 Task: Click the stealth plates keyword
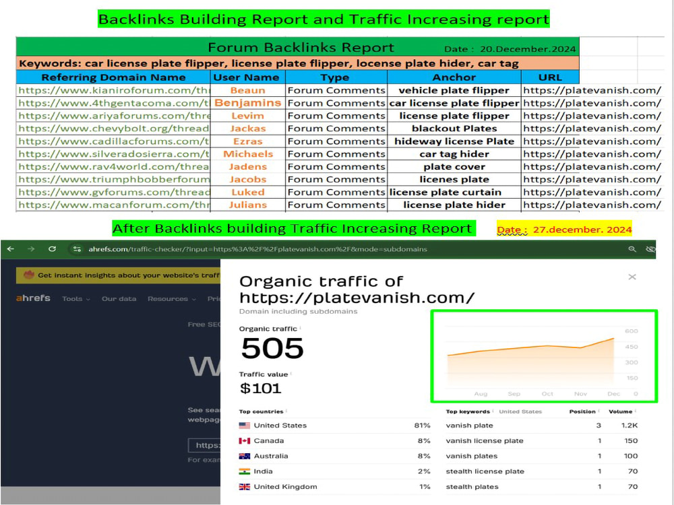(x=472, y=487)
